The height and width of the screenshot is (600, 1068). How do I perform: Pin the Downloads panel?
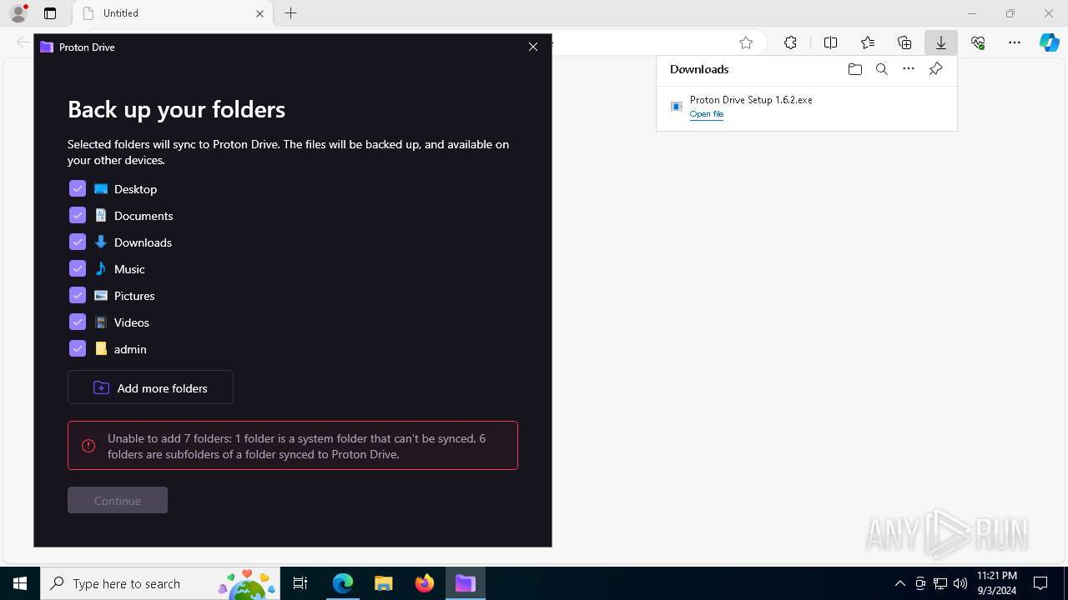935,69
